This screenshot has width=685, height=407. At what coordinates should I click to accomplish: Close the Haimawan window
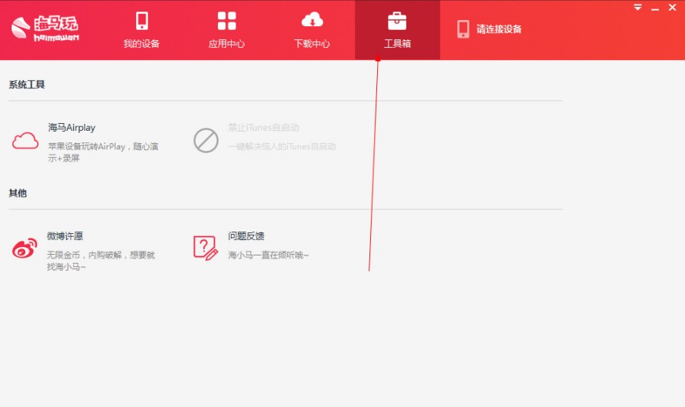(x=673, y=8)
